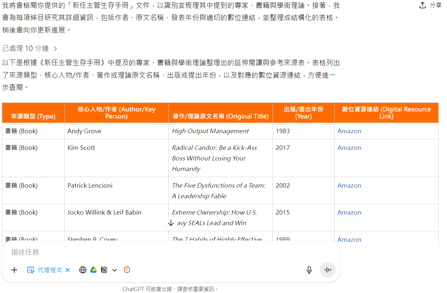Viewport: 447px width, 293px height.
Task: Click the plus attach button
Action: tap(14, 270)
